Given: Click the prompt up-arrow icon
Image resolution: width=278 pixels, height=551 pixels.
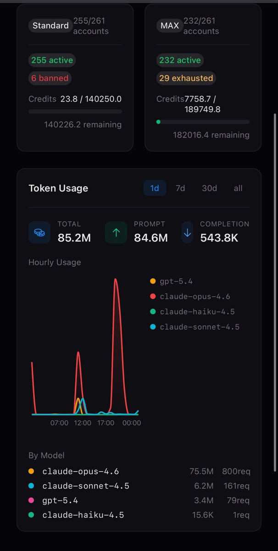Looking at the screenshot, I should pos(116,232).
